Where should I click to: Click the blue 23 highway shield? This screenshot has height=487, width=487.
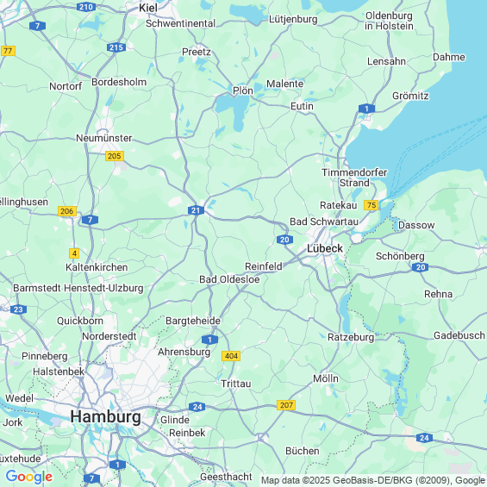(18, 309)
